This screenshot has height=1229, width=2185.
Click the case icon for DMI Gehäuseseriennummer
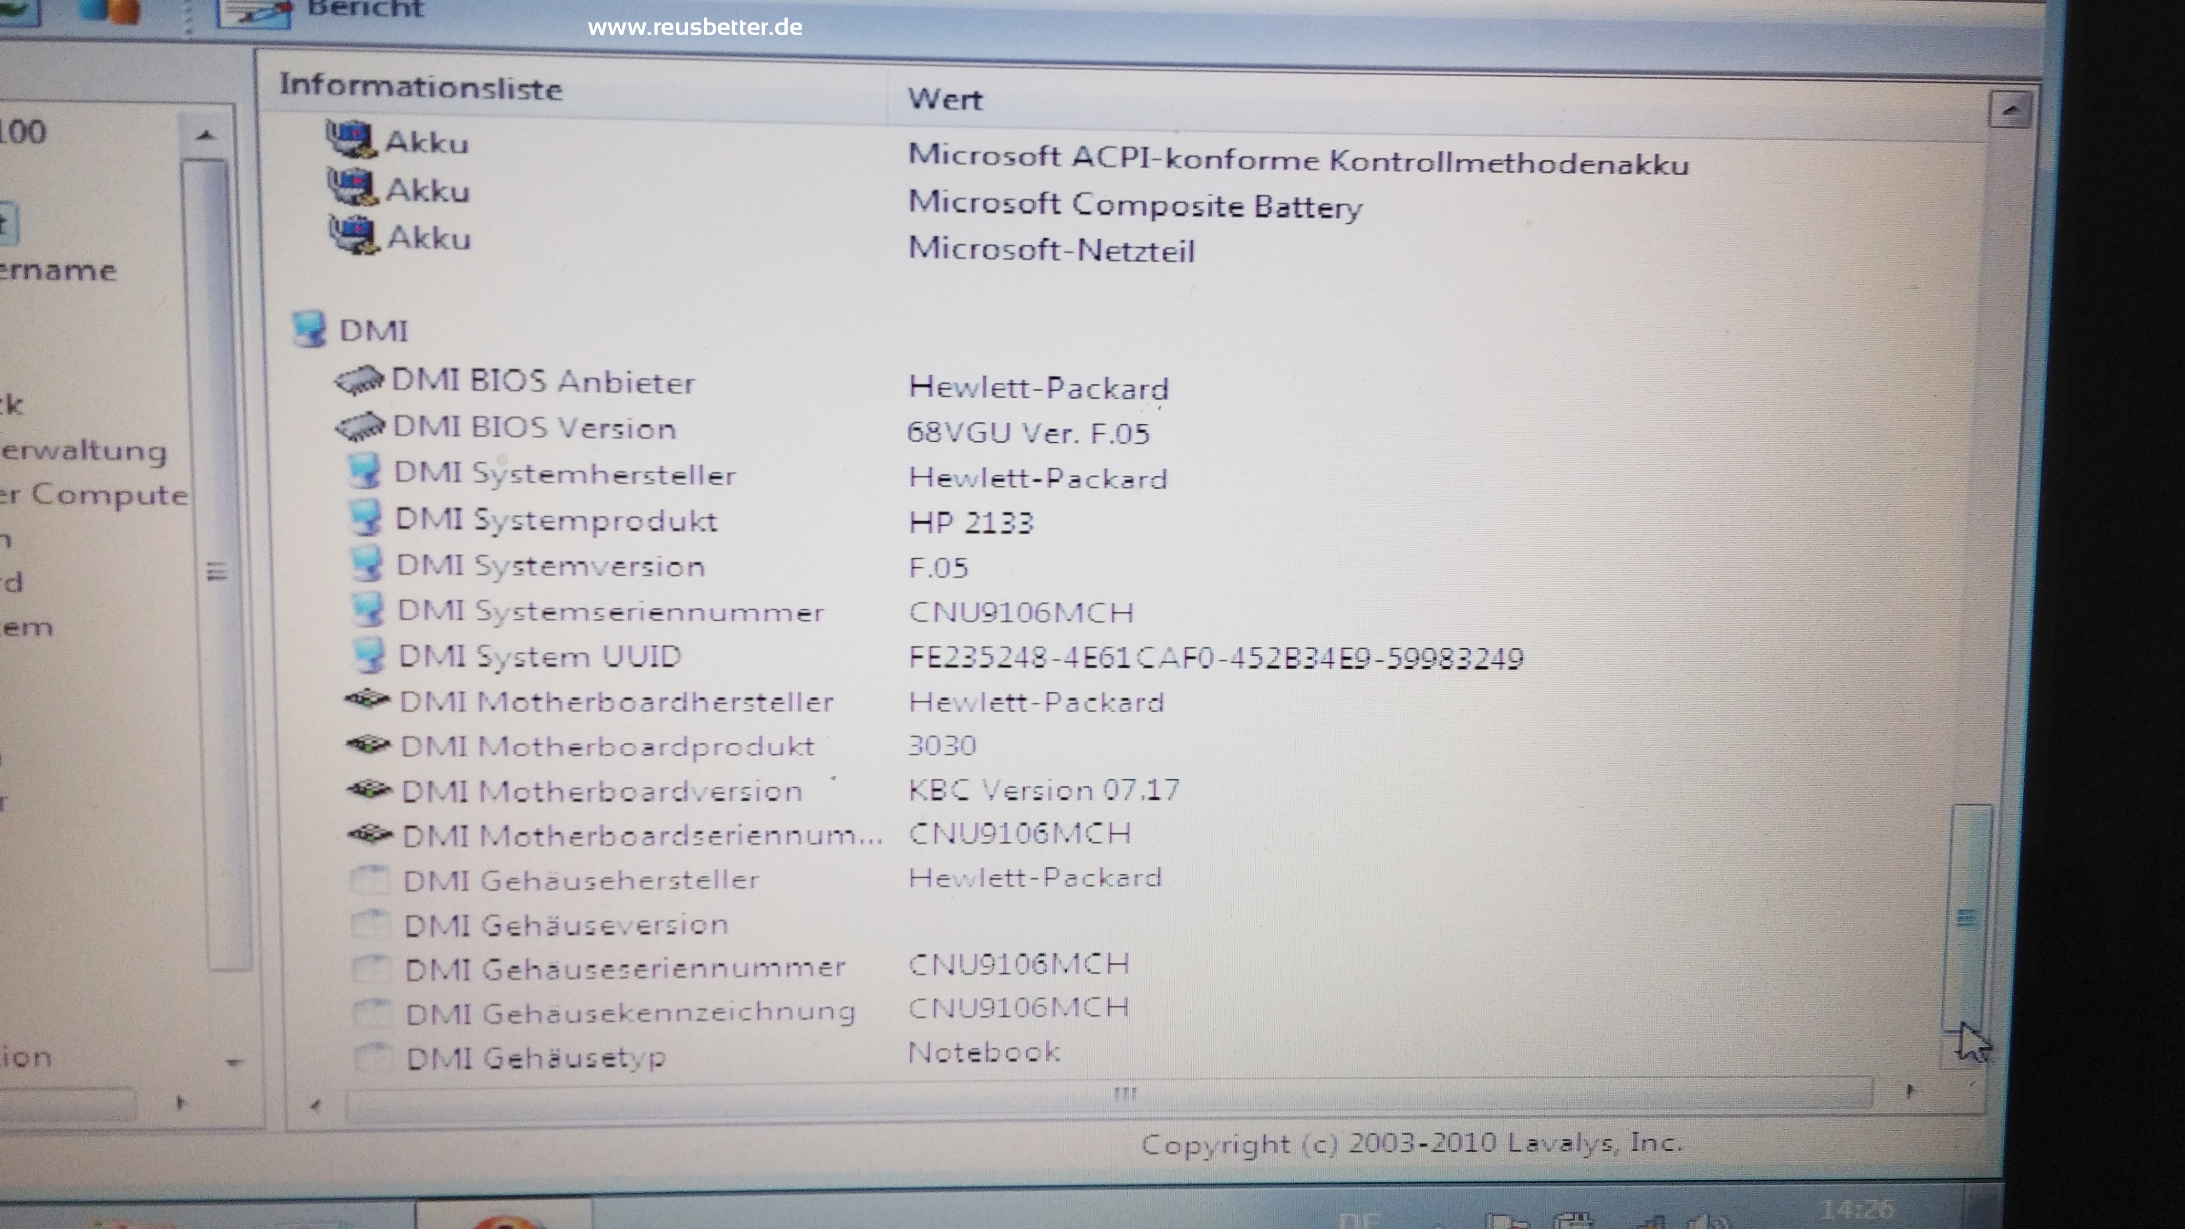point(371,968)
